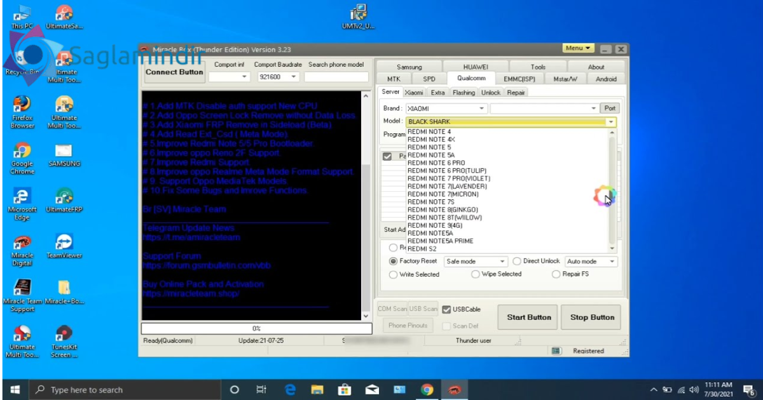Launch the UltimateFRP desktop shortcut
Screen dimensions: 763x400
(64, 200)
